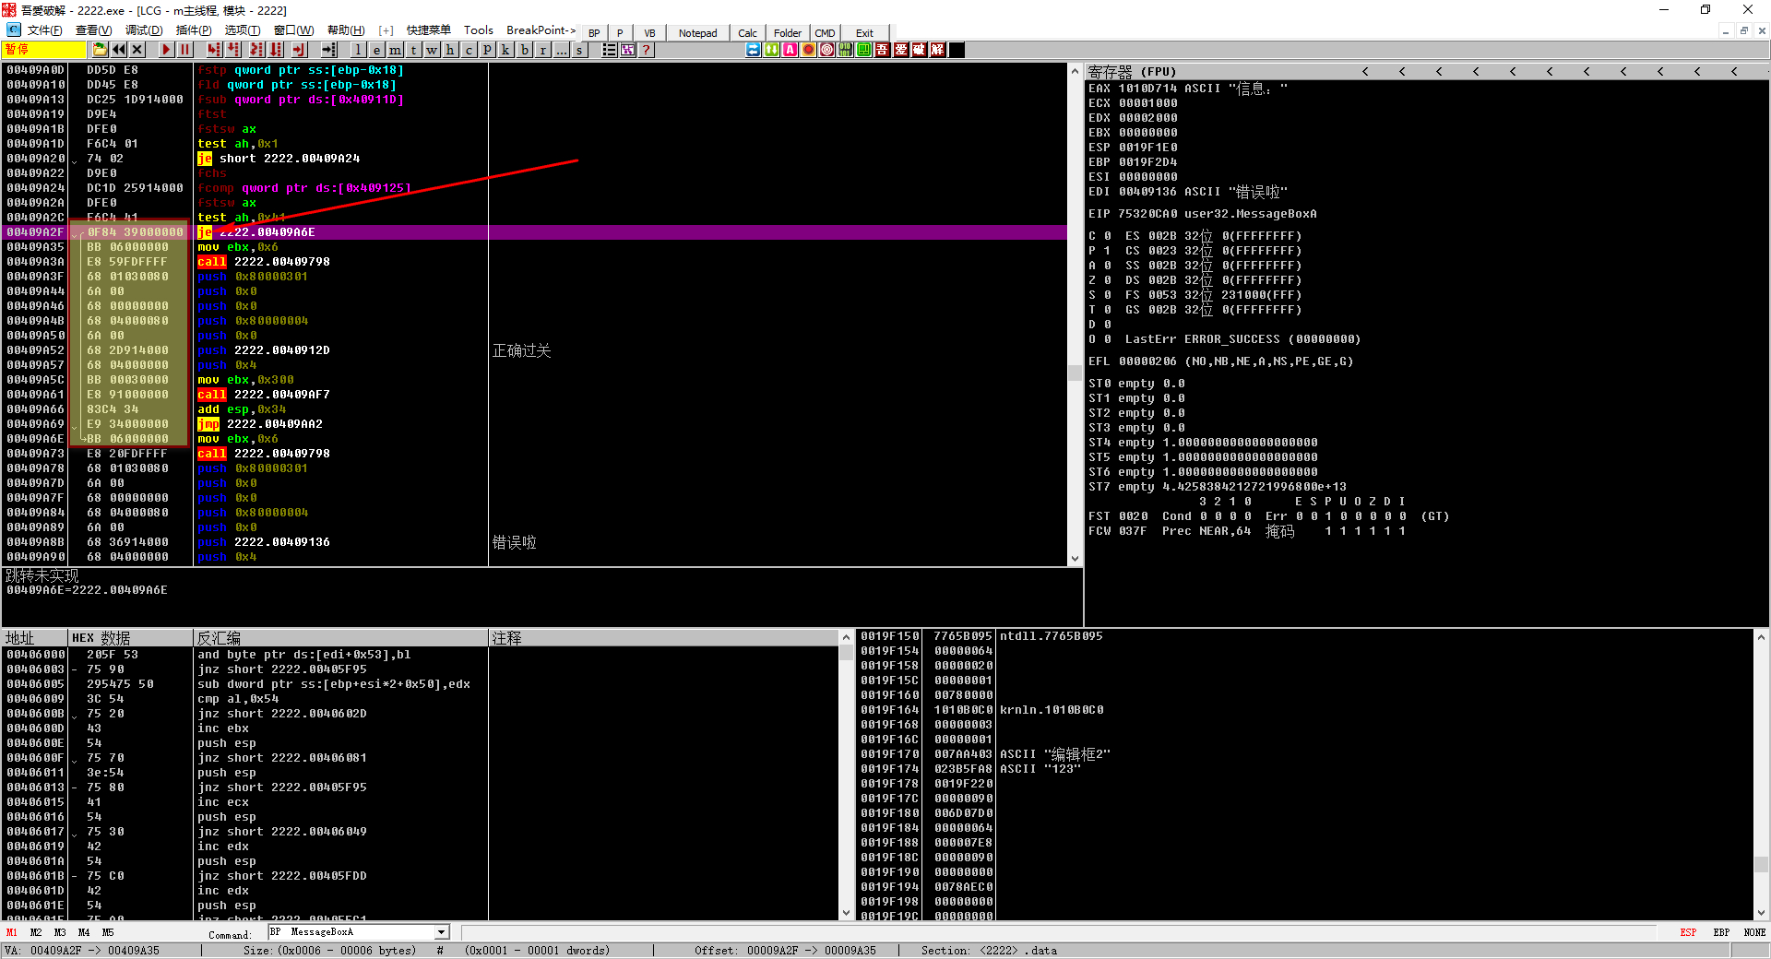The width and height of the screenshot is (1771, 959).
Task: Open Call stack with the k button
Action: (505, 50)
